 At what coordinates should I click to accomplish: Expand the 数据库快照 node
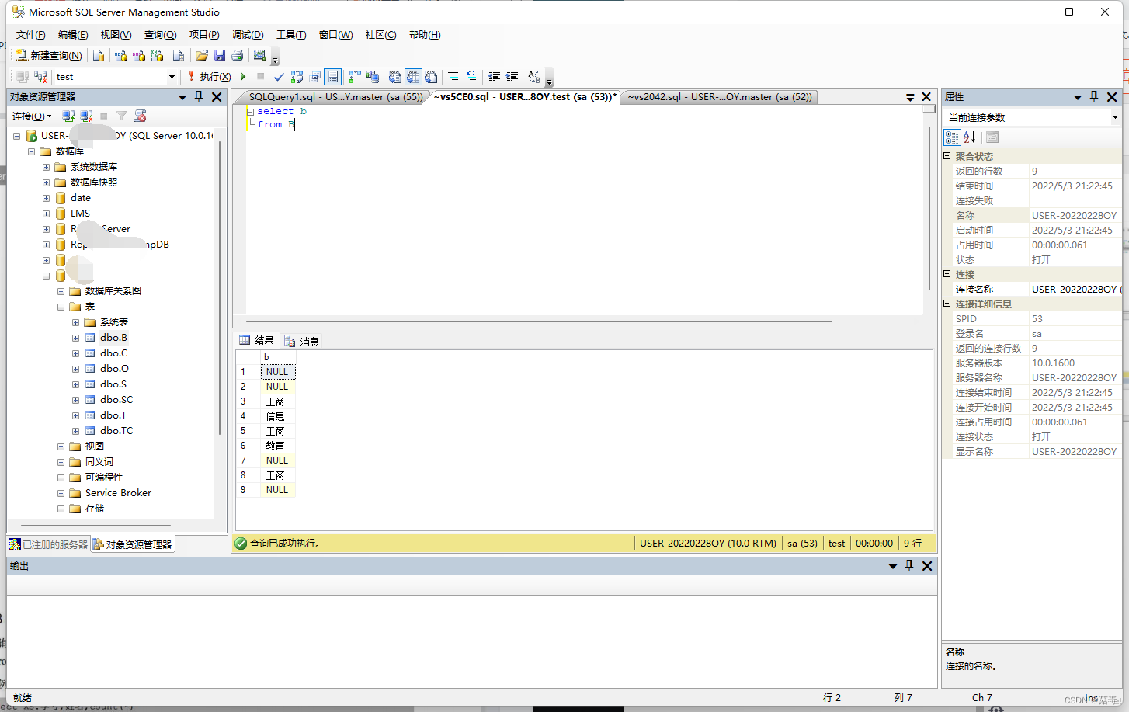tap(46, 182)
